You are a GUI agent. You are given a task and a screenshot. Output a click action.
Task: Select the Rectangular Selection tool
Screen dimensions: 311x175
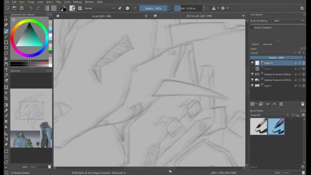(6, 151)
